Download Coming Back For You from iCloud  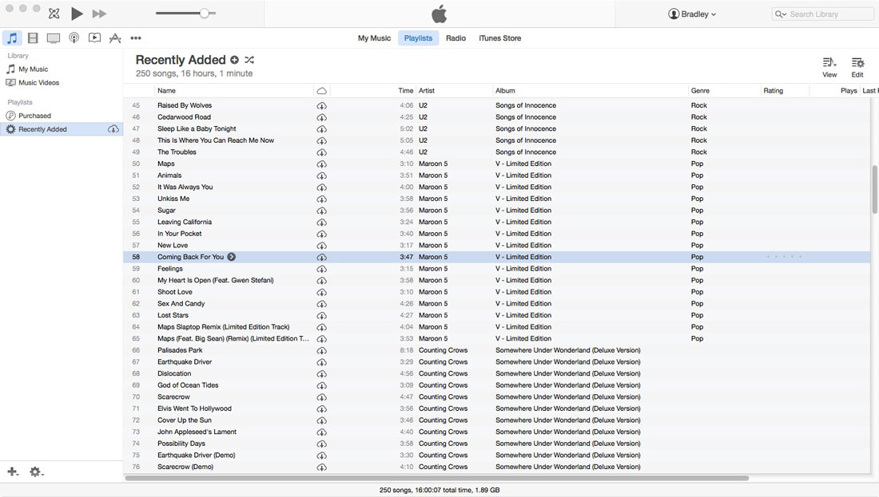click(322, 258)
